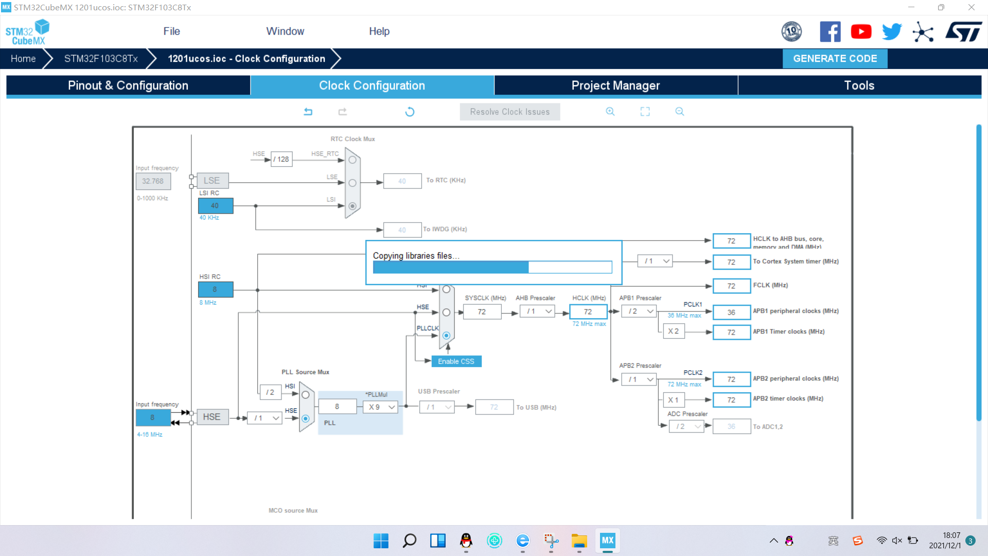988x556 pixels.
Task: Switch to Project Manager tab
Action: pos(615,85)
